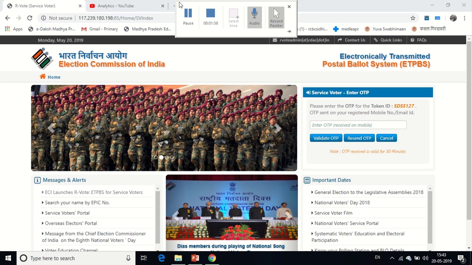Click the Resend OTP button

pyautogui.click(x=359, y=138)
